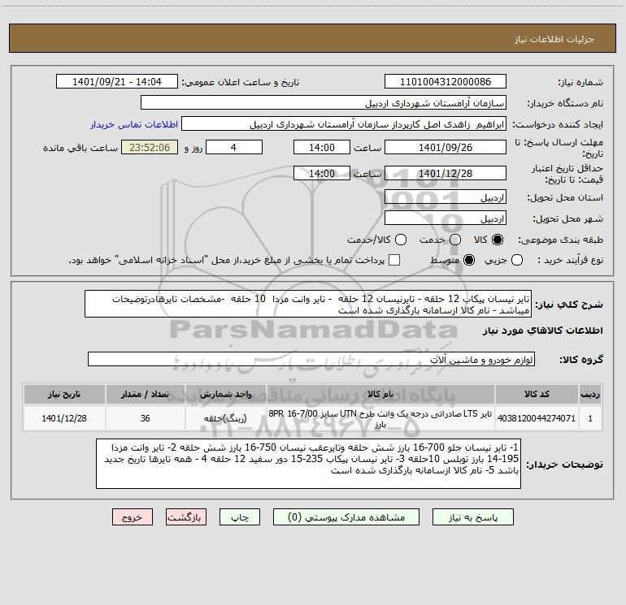Open اطلاعات تماس خریدار link
This screenshot has width=626, height=605.
point(134,124)
